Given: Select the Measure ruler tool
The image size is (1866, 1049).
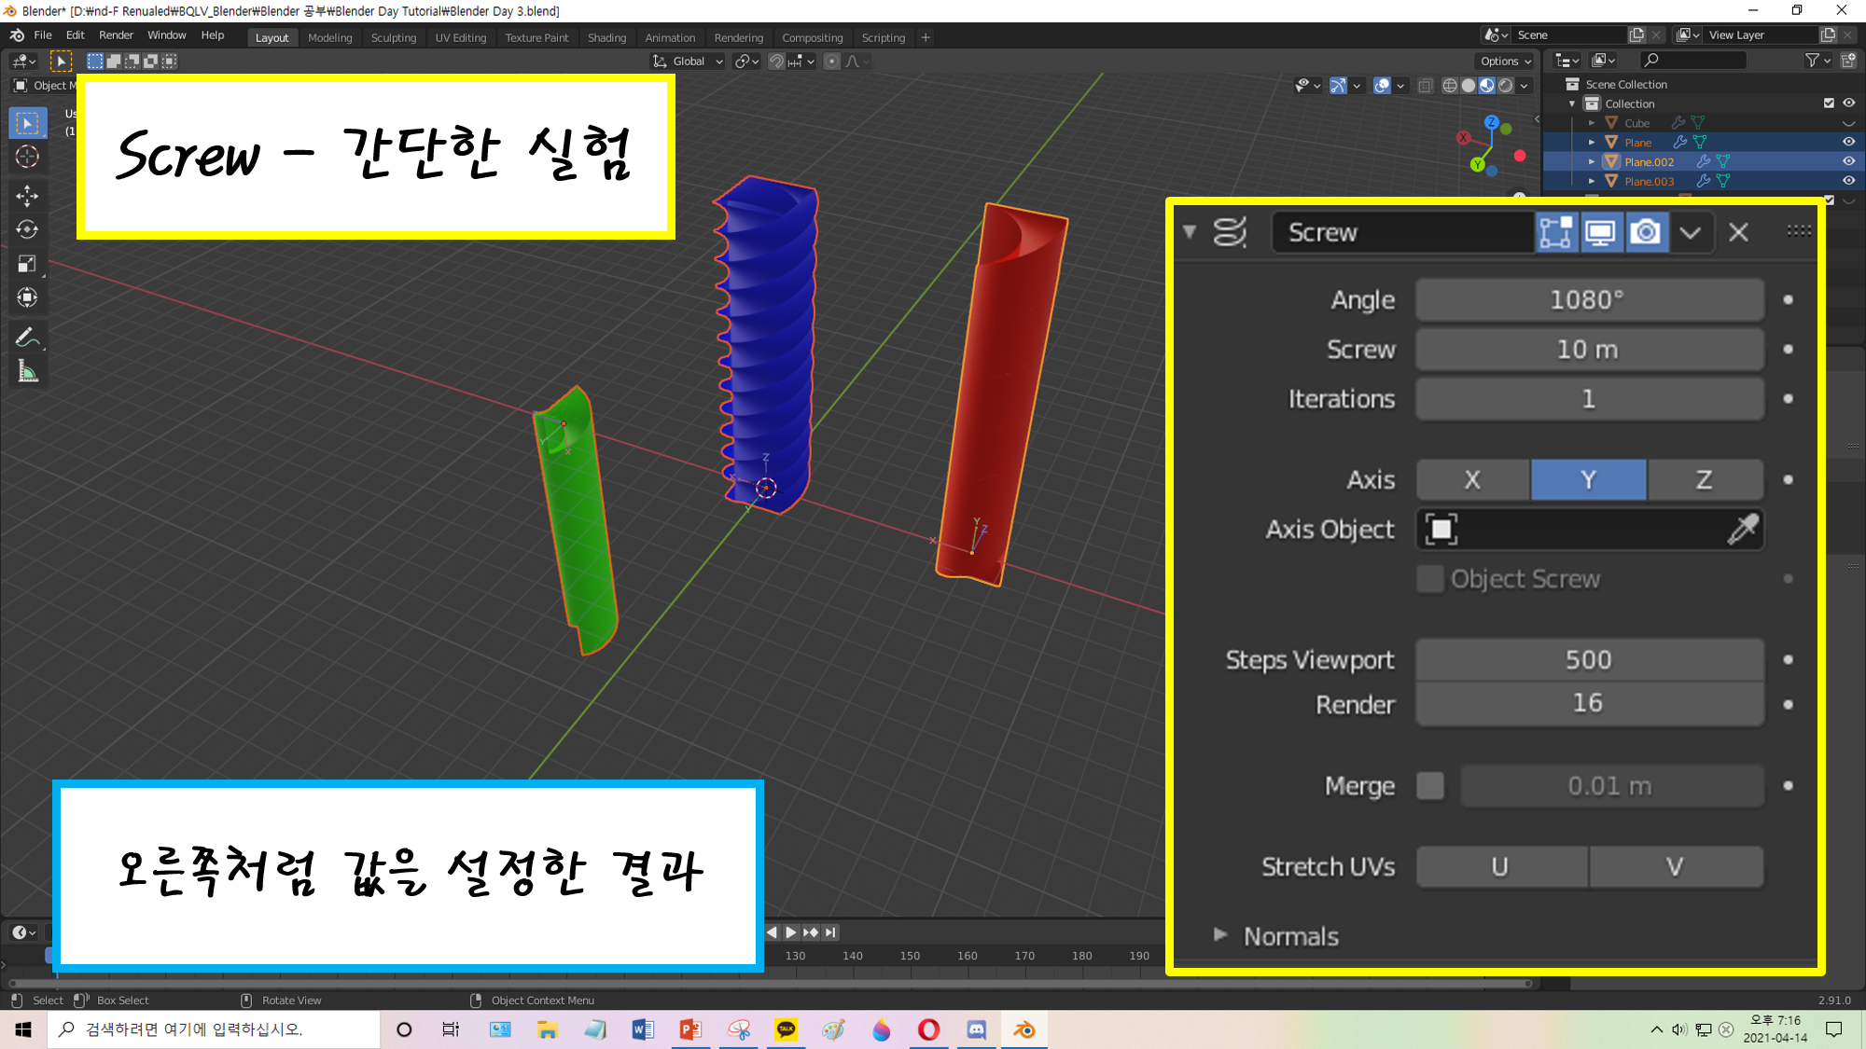Looking at the screenshot, I should click(27, 372).
